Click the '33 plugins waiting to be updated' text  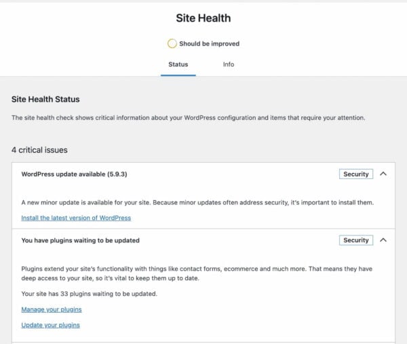pyautogui.click(x=90, y=294)
